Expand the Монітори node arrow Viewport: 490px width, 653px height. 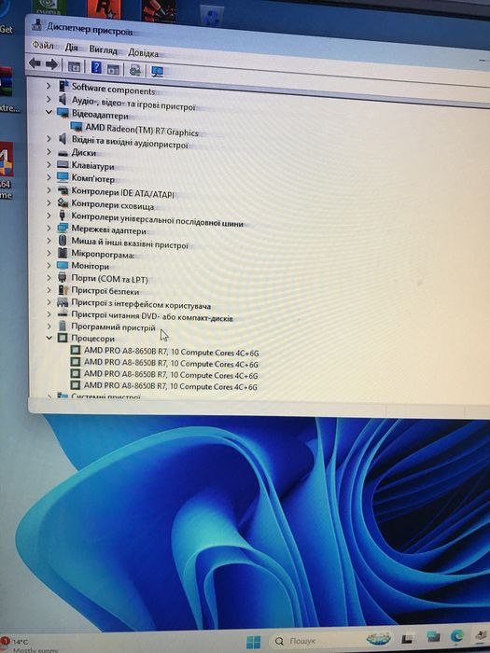49,265
